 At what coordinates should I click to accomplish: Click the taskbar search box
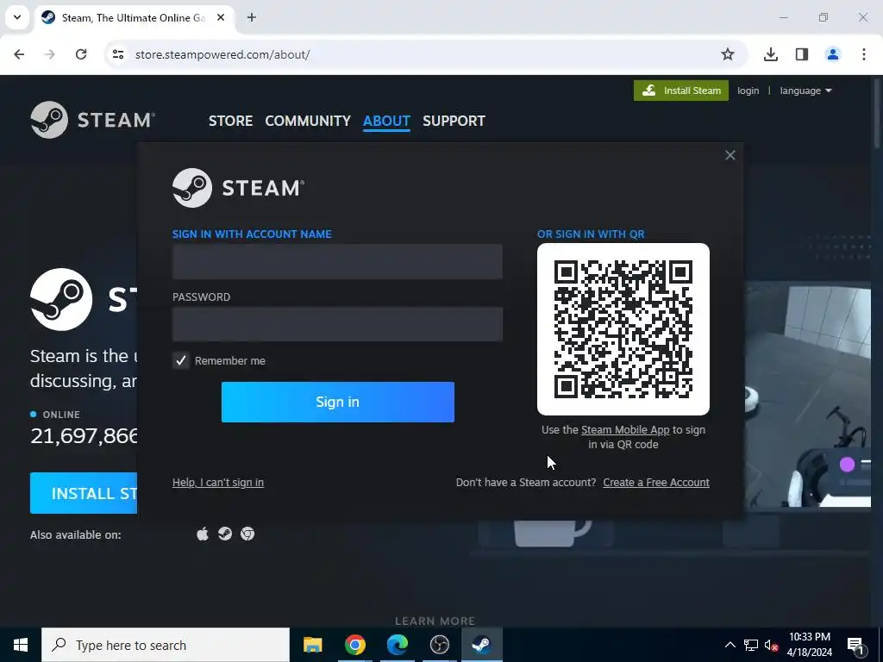166,645
